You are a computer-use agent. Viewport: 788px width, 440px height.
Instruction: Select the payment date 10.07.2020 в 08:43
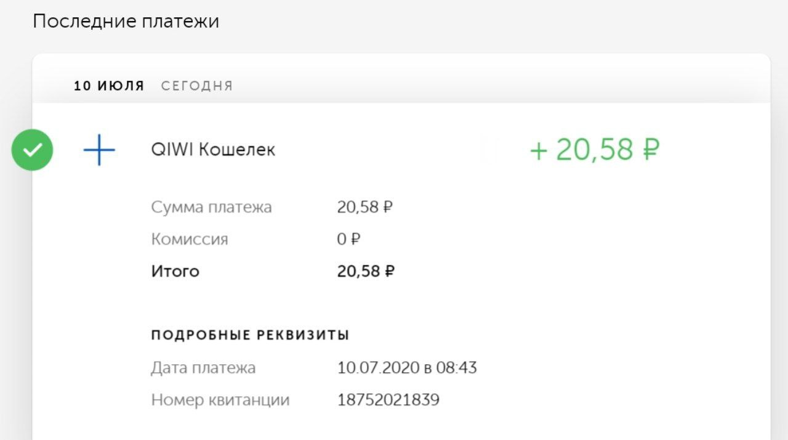tap(407, 369)
